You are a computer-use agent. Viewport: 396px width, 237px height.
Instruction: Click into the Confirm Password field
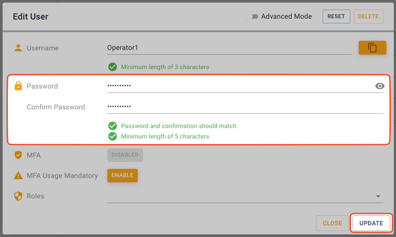[x=245, y=107]
